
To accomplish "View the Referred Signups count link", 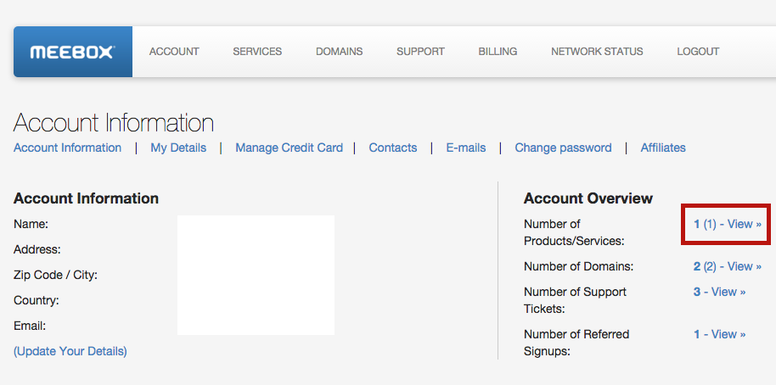I will coord(719,334).
